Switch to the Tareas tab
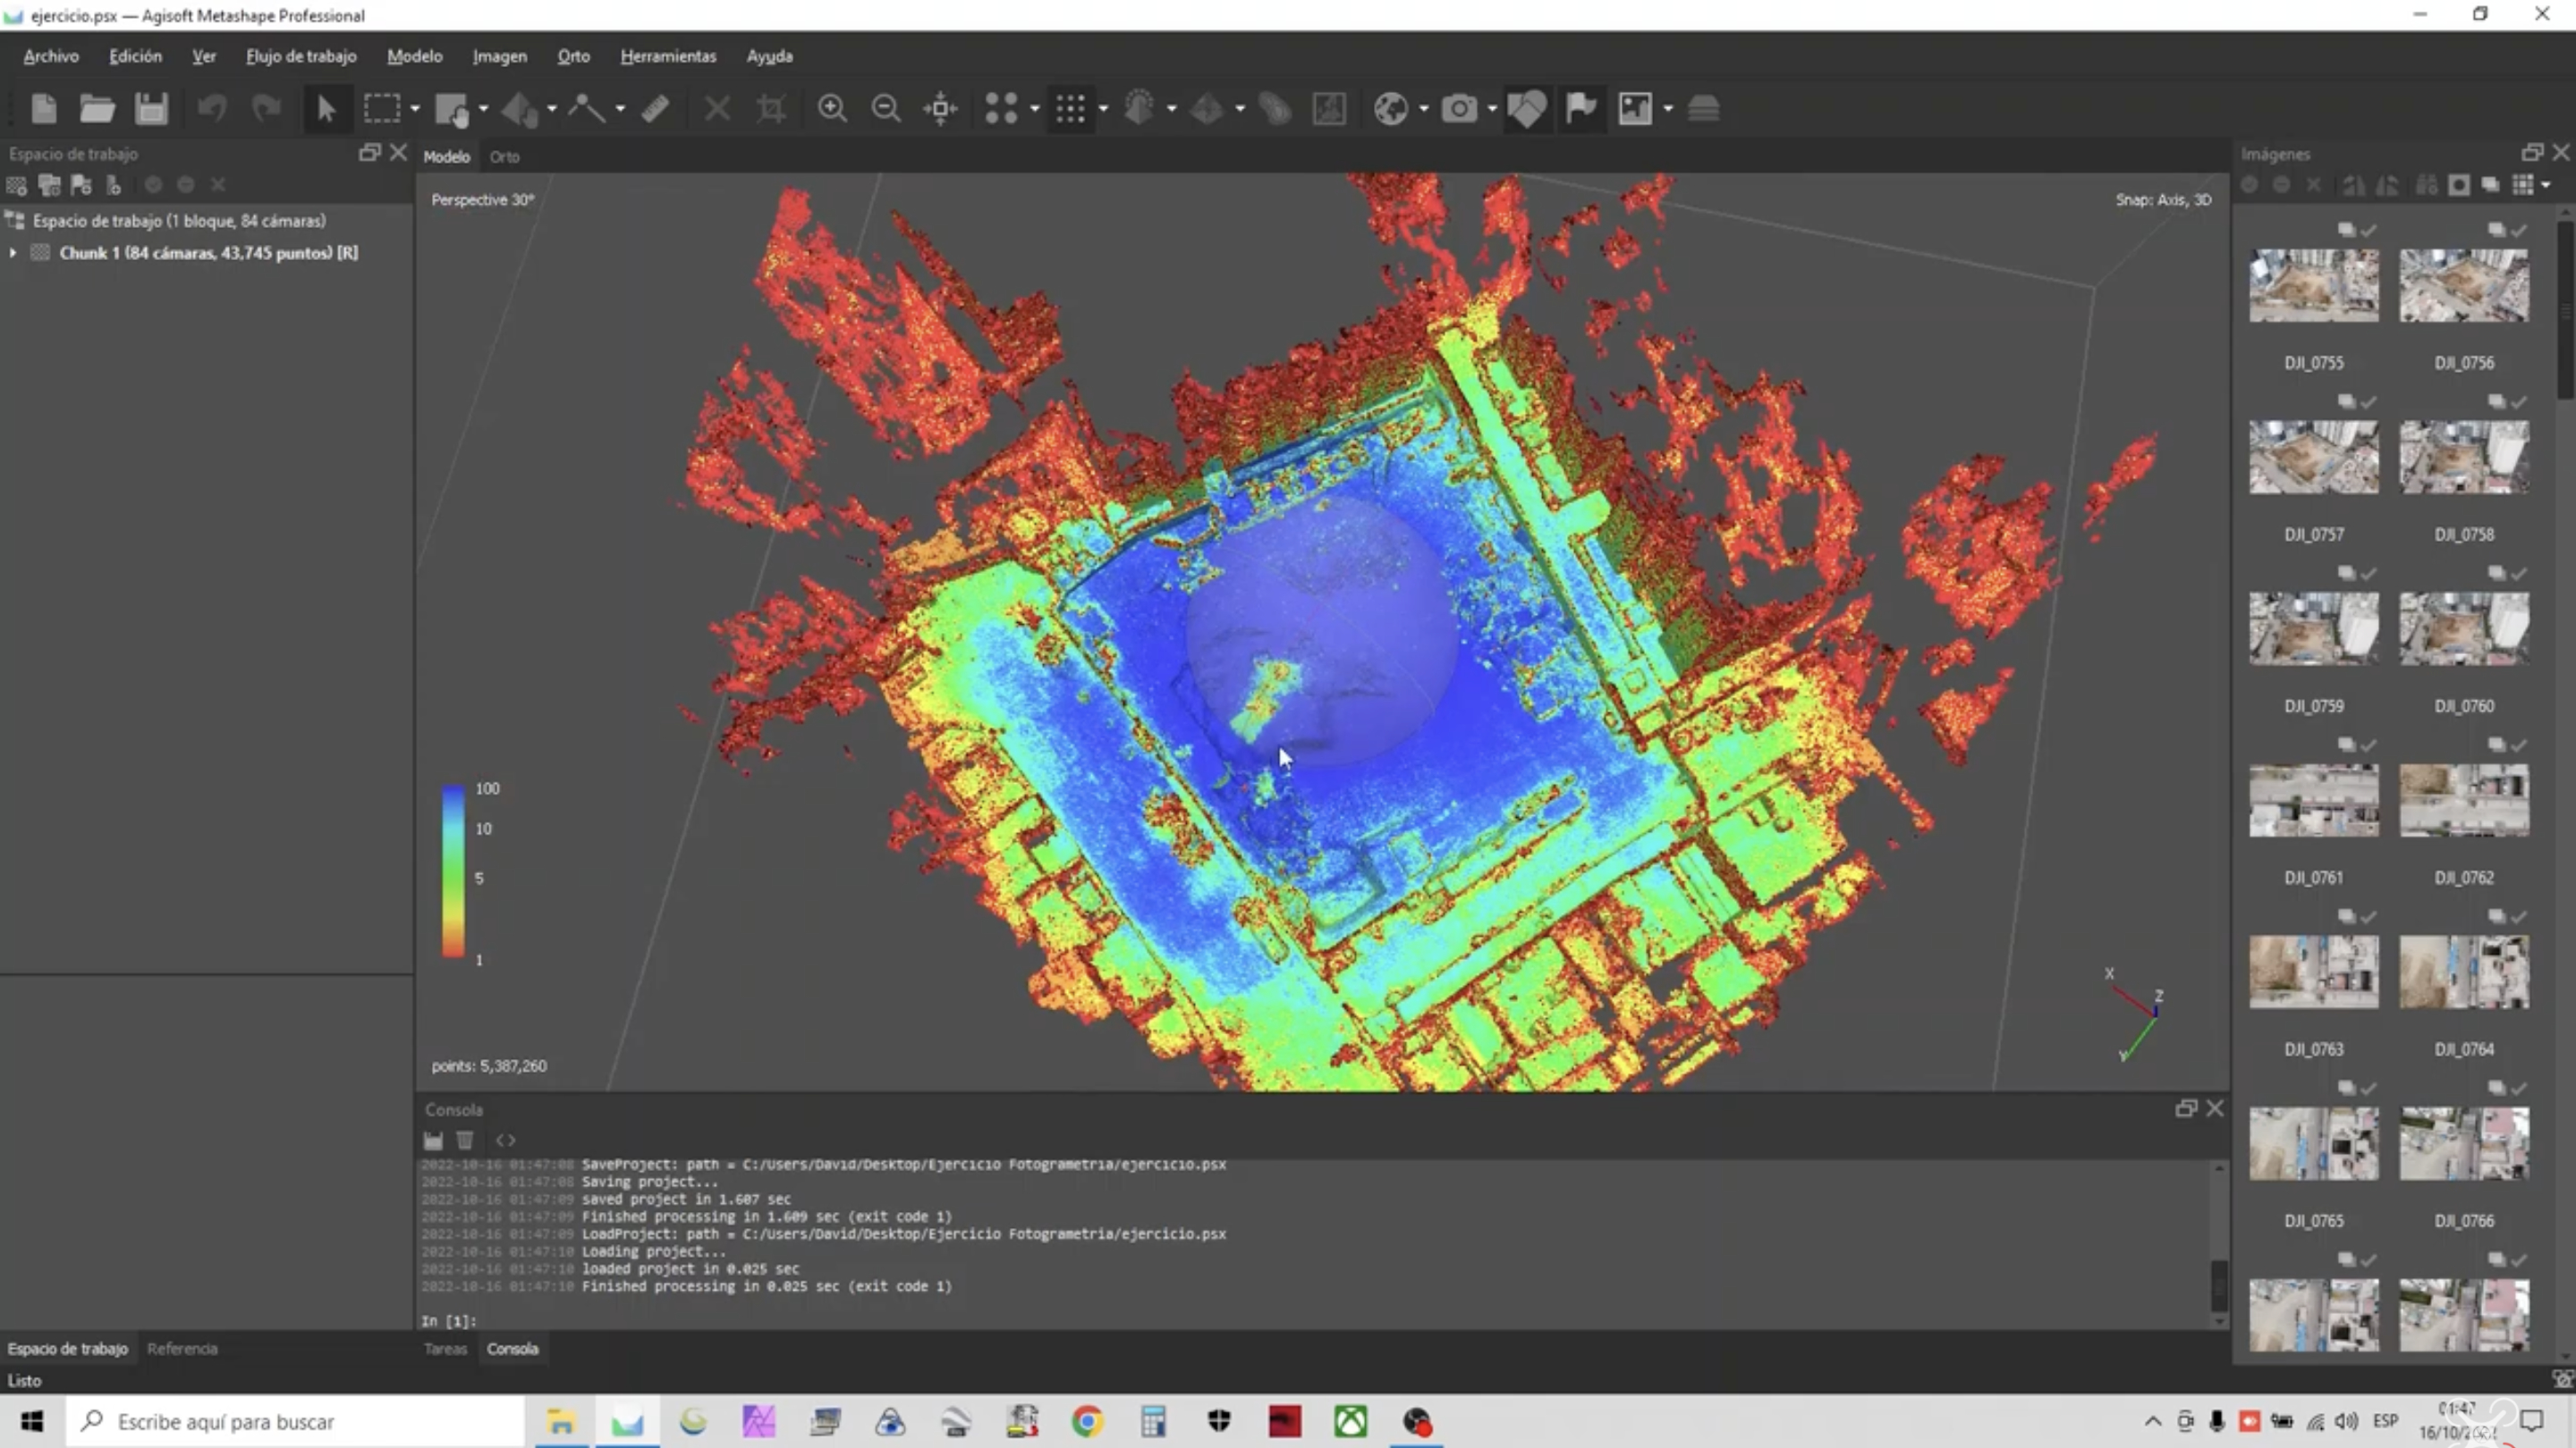The width and height of the screenshot is (2576, 1448). [445, 1348]
